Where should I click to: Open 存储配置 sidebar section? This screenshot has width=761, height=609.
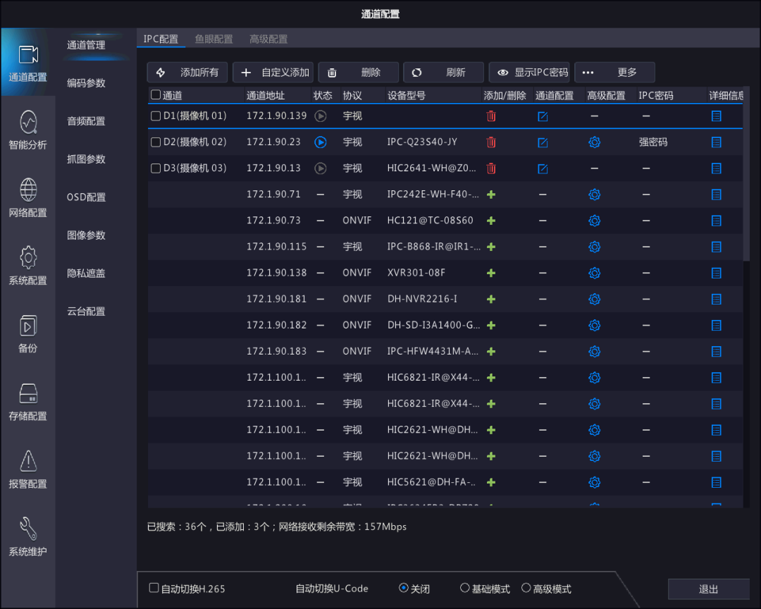pos(27,402)
